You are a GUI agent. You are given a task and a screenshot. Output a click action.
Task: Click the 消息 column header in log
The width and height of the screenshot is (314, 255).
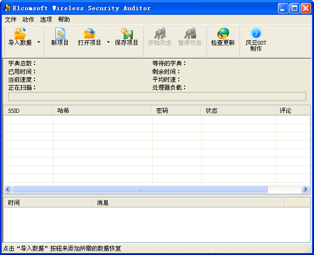pyautogui.click(x=188, y=203)
